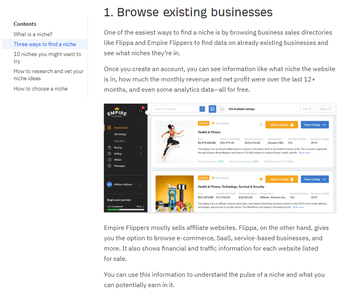Click the dumbbell and bottle listing thumbnail

point(174,194)
